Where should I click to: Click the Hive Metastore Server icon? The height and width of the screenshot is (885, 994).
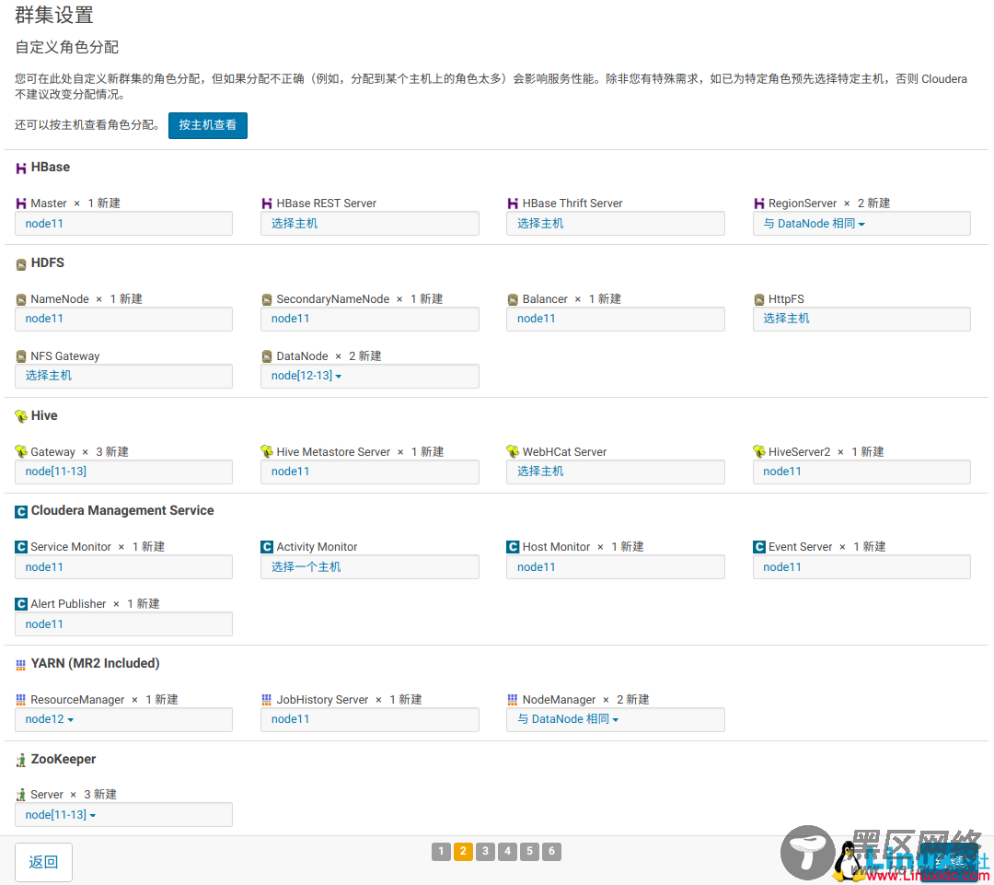click(x=267, y=451)
